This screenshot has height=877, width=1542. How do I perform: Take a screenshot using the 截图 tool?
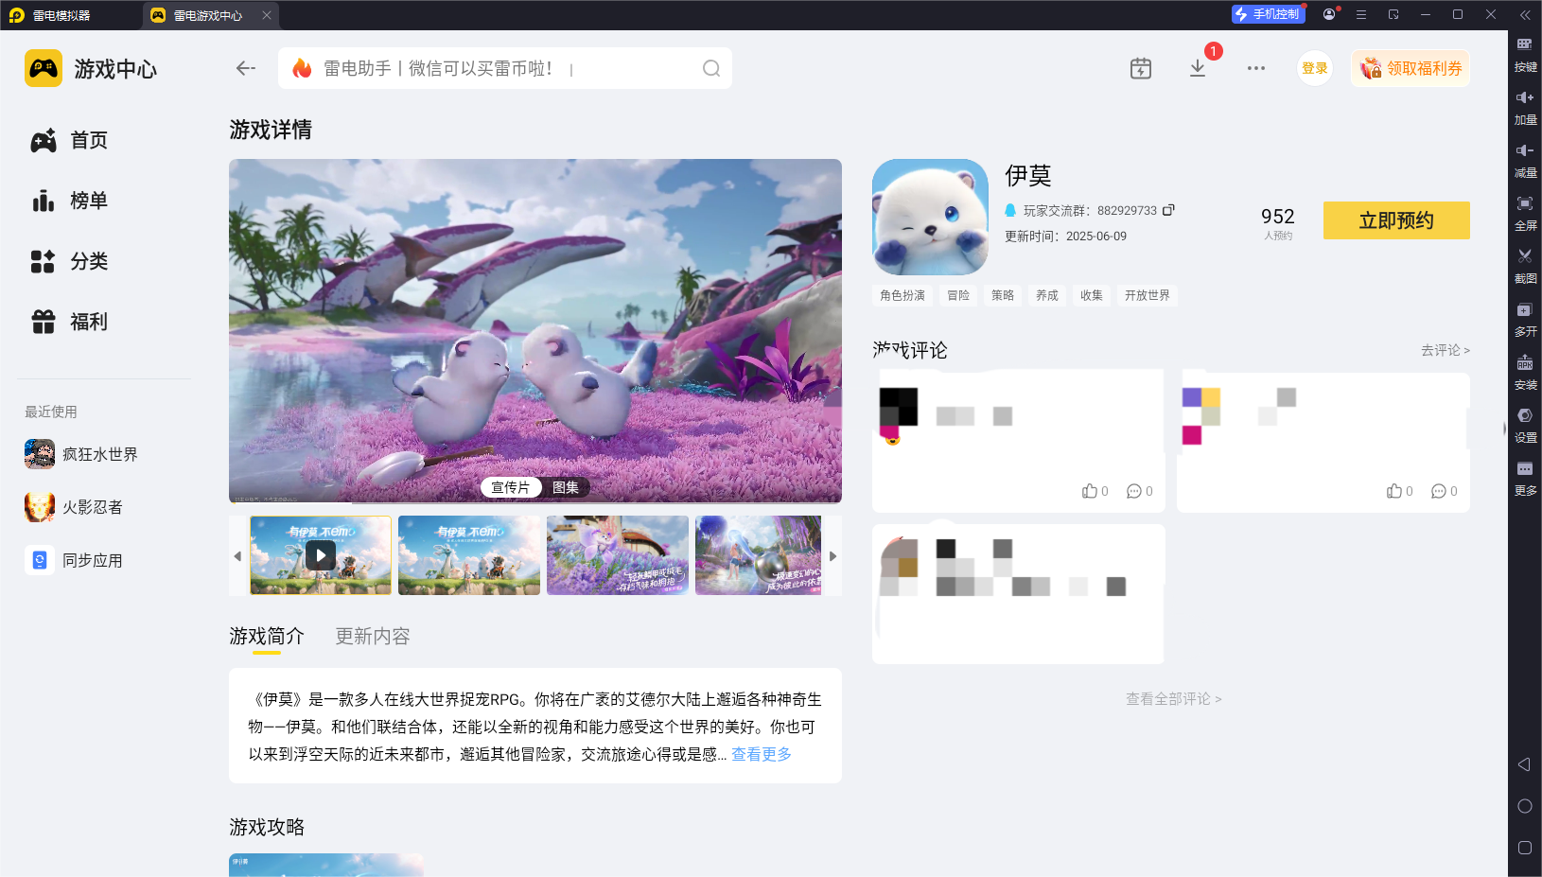(1526, 267)
